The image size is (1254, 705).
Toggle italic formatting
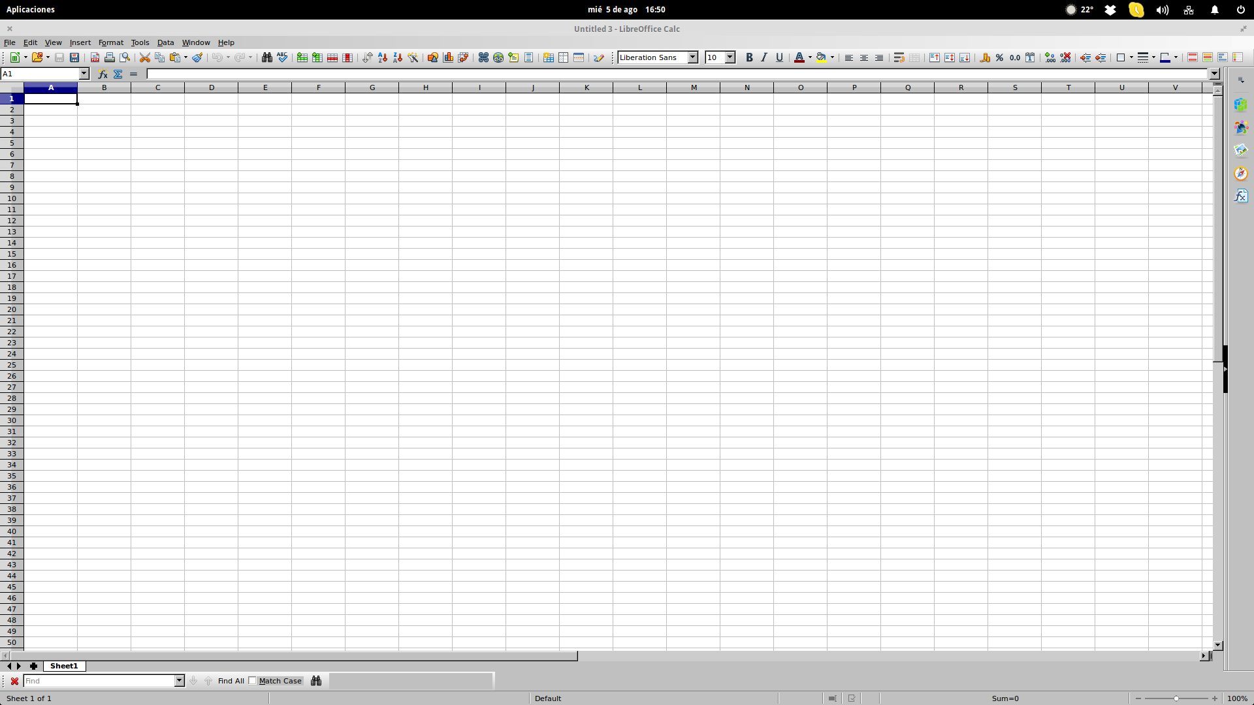764,57
